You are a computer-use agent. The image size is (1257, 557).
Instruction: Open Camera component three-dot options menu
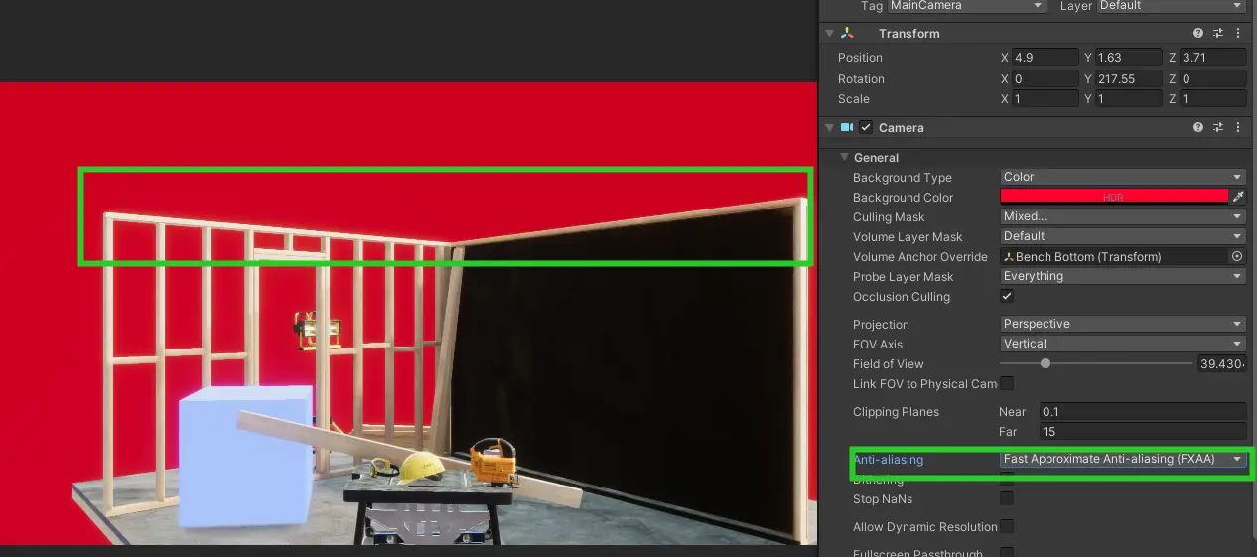(1238, 127)
